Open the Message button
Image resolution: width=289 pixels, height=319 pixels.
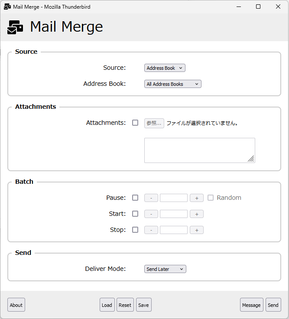[x=251, y=305]
